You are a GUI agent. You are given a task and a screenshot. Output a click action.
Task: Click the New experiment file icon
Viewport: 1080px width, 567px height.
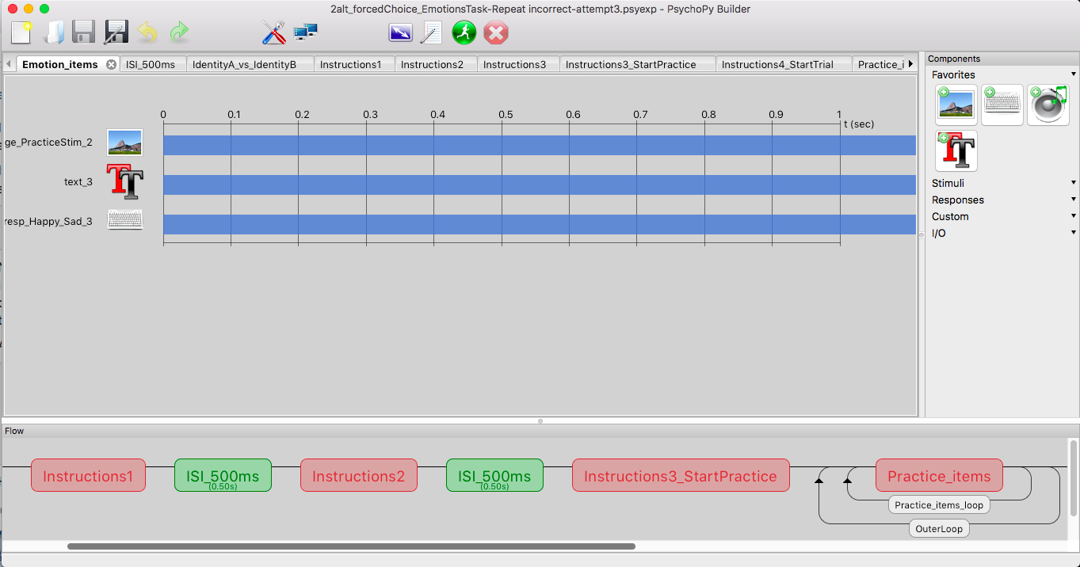21,32
